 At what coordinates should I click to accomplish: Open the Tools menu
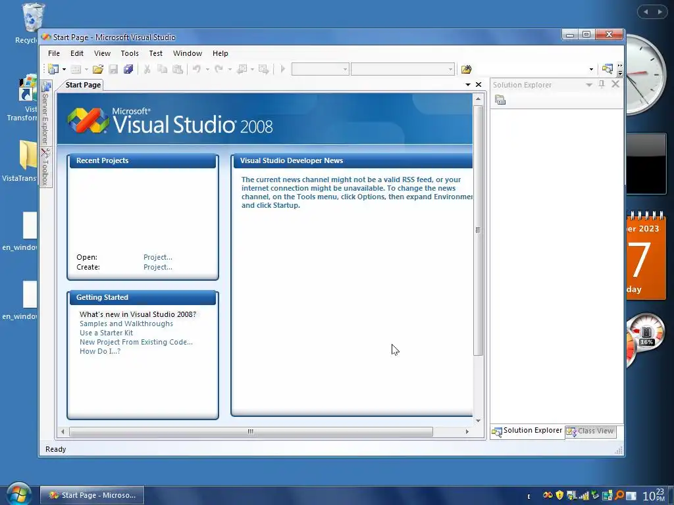130,53
